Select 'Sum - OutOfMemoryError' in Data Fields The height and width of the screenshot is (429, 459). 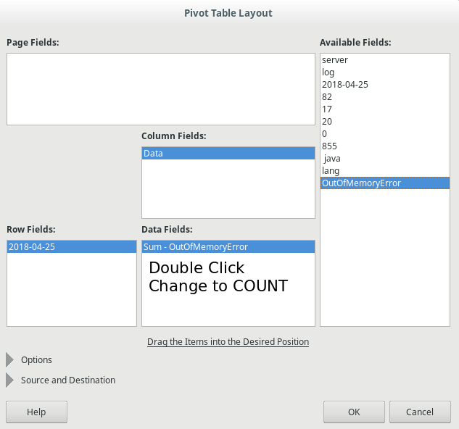tap(196, 247)
